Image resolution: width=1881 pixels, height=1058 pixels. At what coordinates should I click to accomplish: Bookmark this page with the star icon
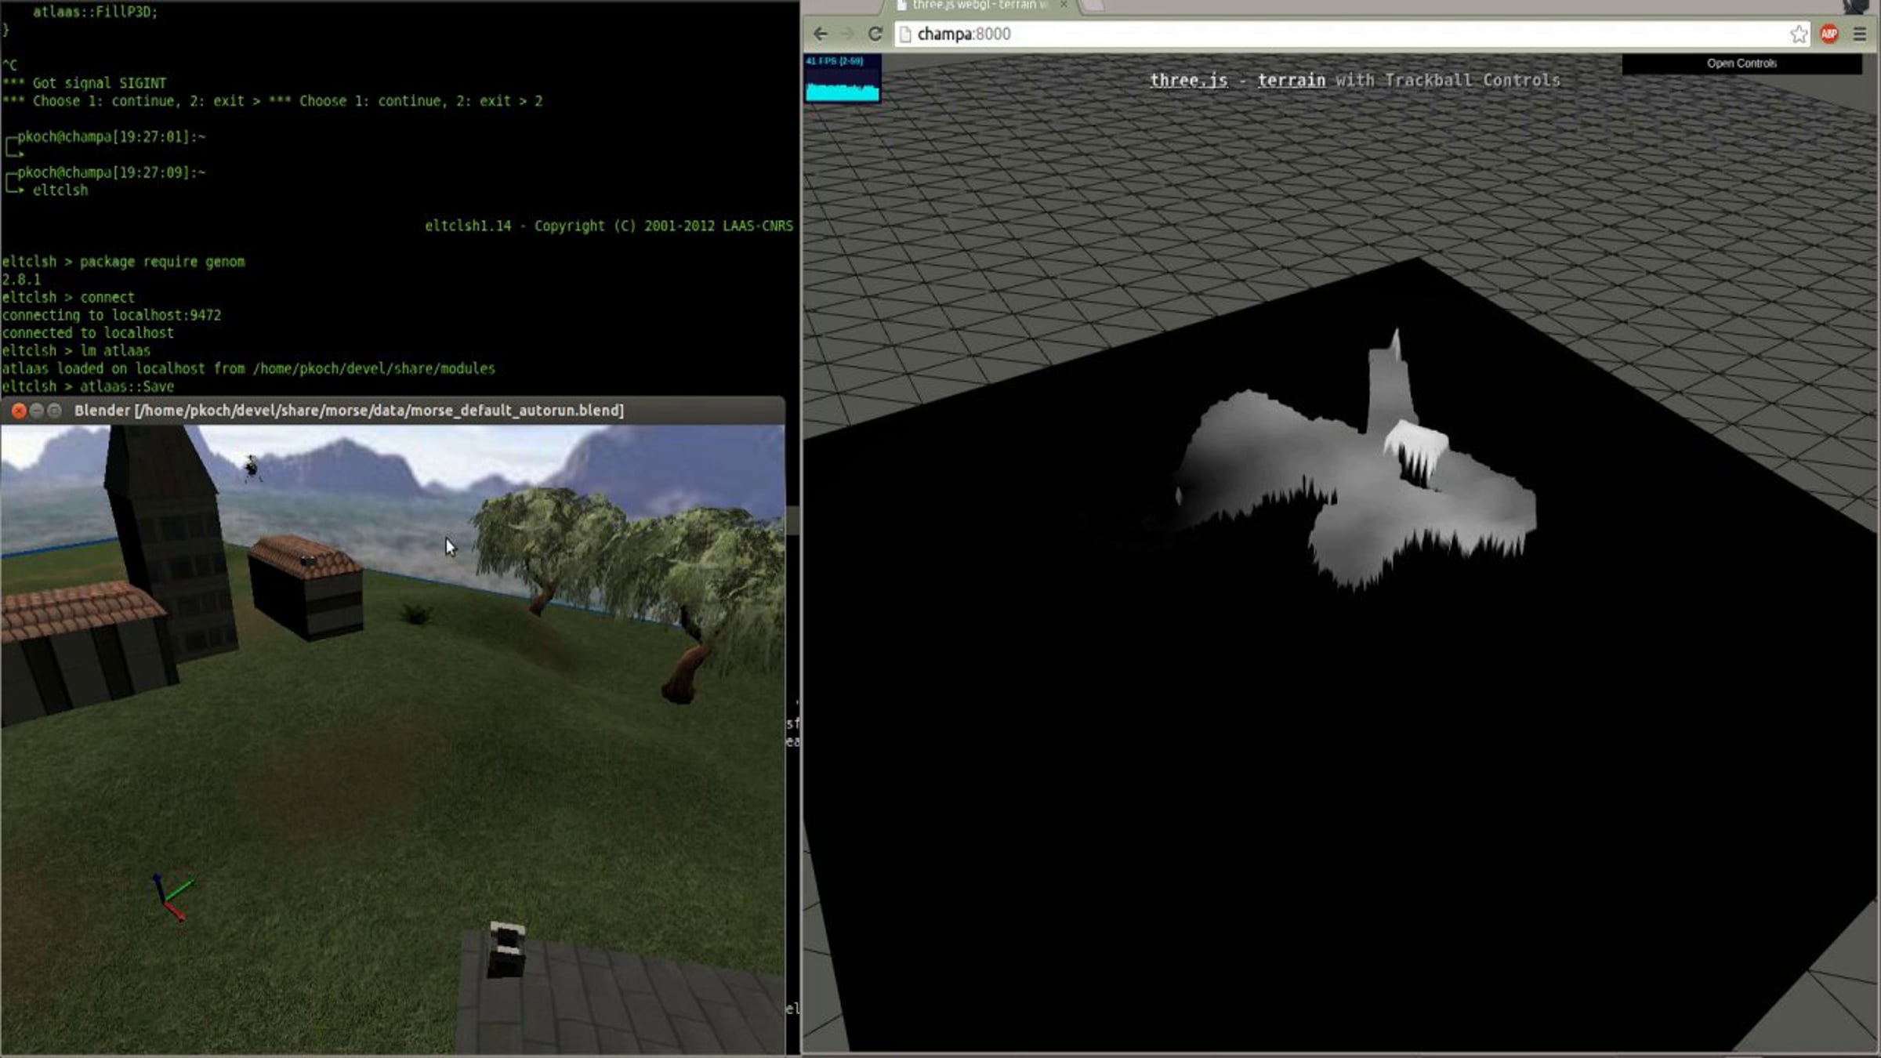[1799, 34]
